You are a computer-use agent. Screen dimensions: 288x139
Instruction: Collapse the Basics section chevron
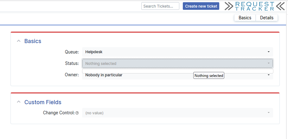click(x=19, y=41)
